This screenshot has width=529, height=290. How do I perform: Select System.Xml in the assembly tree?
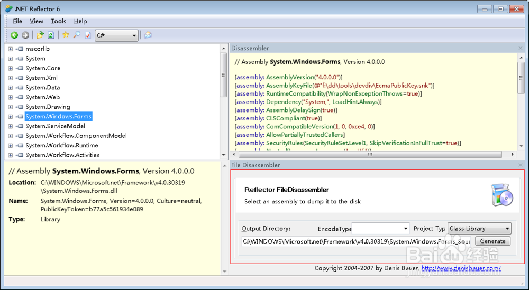tap(41, 78)
